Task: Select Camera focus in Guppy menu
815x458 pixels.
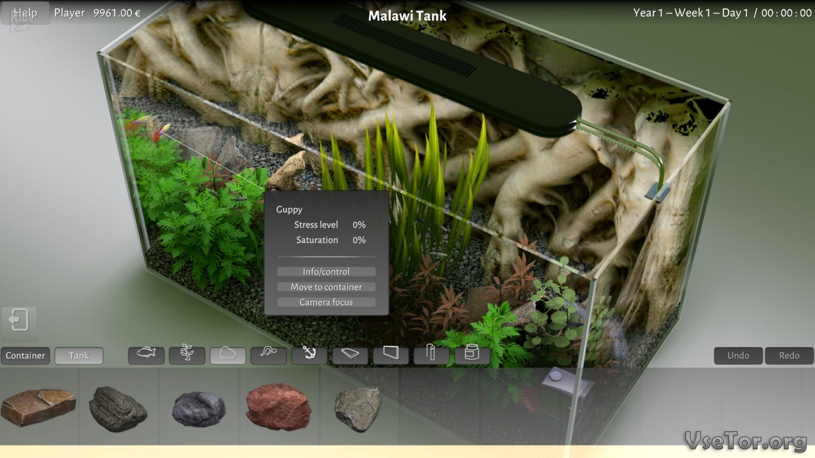Action: tap(326, 302)
